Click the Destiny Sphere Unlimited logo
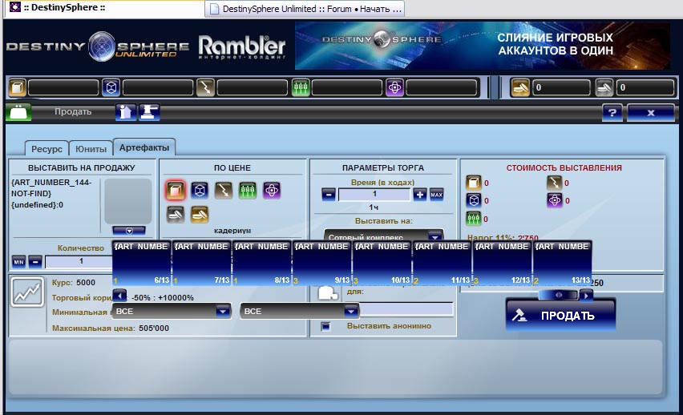683x415 pixels. click(98, 46)
